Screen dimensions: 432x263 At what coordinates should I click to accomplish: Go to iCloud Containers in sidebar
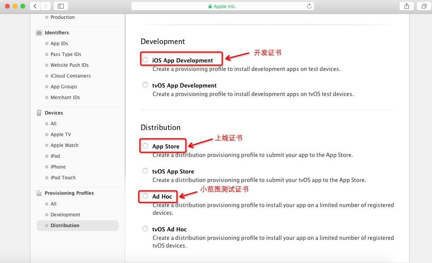(71, 76)
